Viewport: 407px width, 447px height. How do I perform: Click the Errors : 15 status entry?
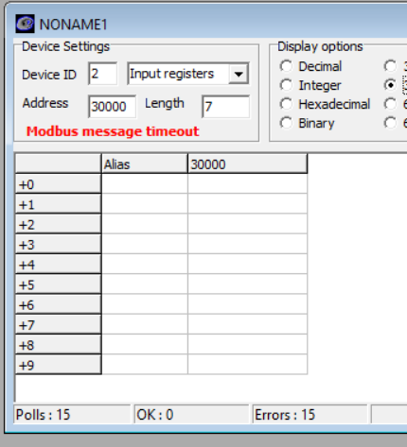click(310, 415)
